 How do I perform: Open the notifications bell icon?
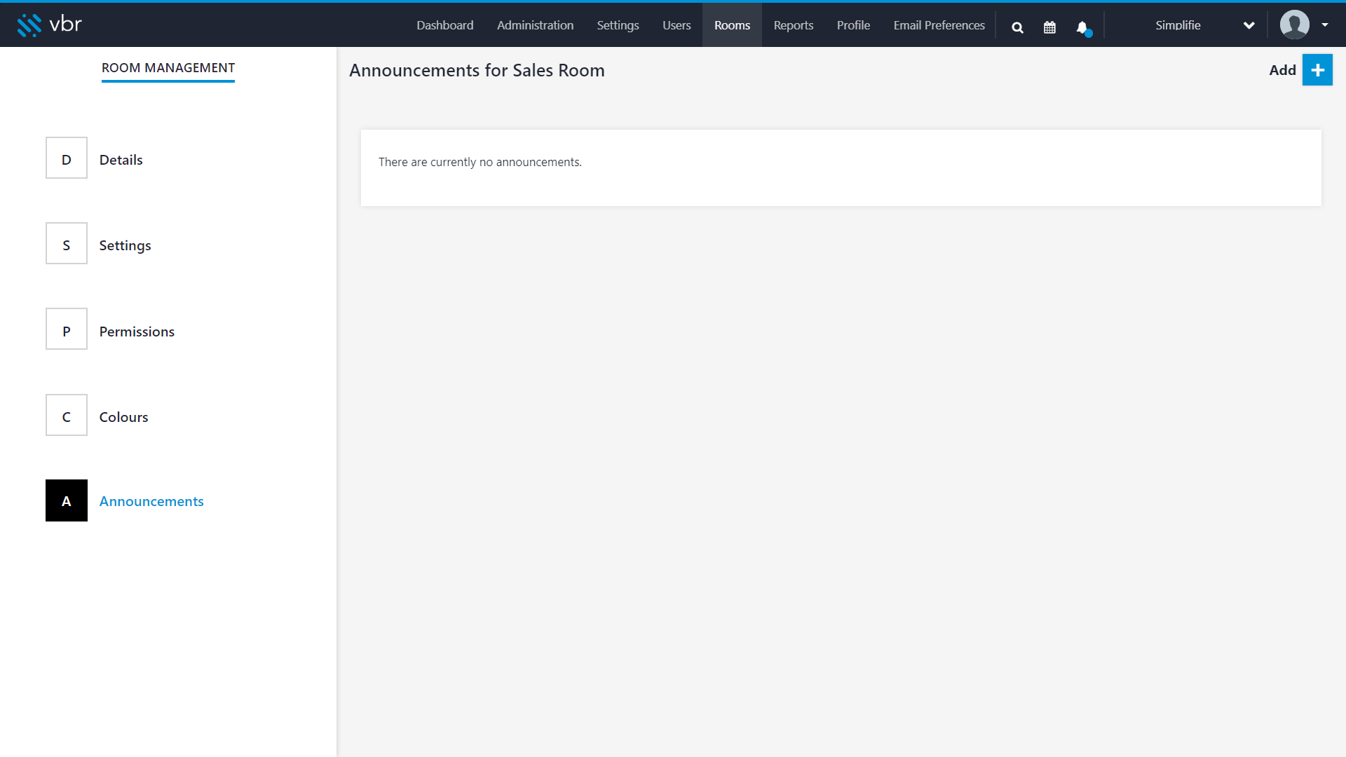[x=1083, y=28]
